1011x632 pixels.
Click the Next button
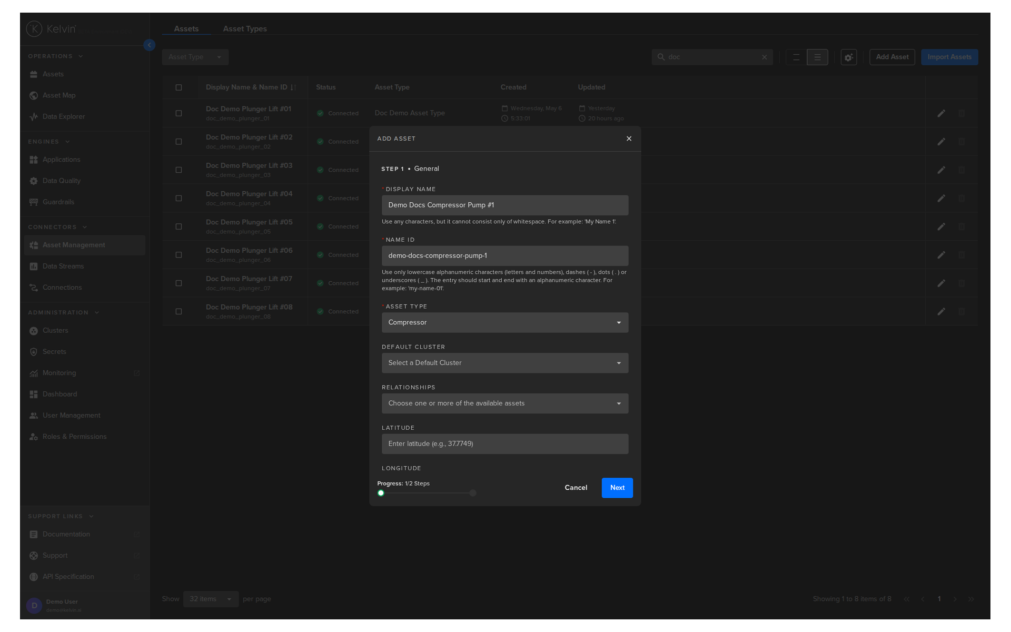point(617,488)
